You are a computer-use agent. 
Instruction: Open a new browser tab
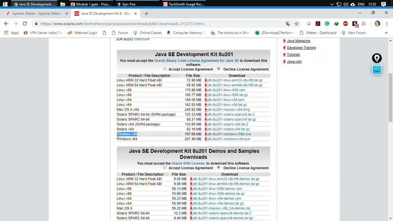click(146, 14)
